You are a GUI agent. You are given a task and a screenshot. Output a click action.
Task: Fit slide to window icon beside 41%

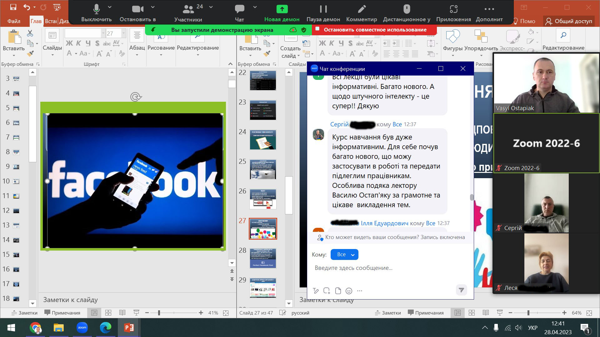226,313
